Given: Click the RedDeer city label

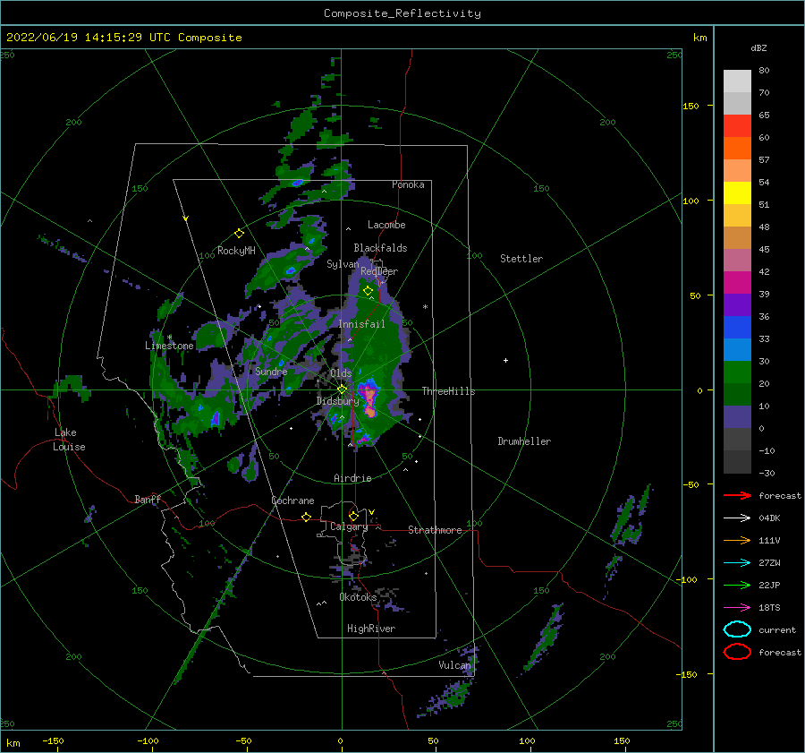Looking at the screenshot, I should pos(379,271).
